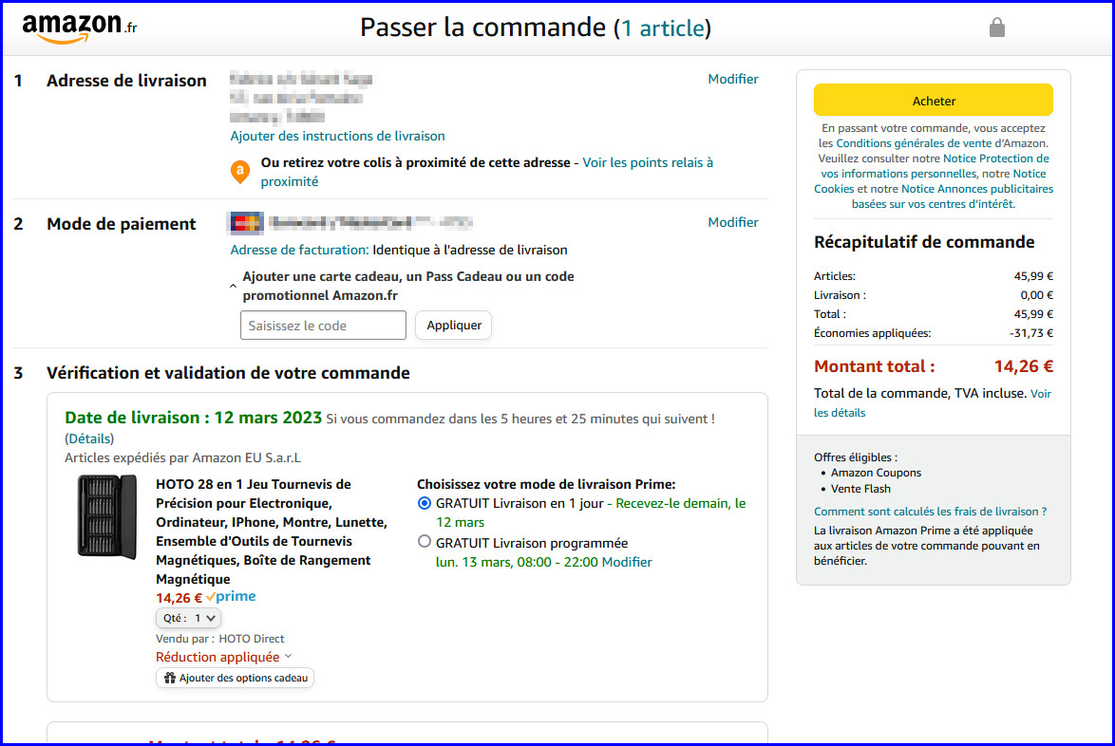Click Vente Flash eligible offer text
The image size is (1115, 746).
860,489
